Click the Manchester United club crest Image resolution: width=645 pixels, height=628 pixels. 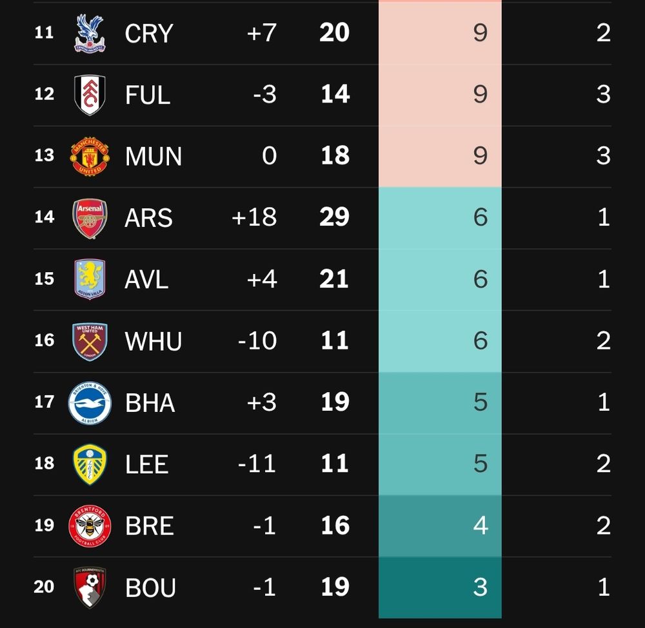tap(90, 156)
